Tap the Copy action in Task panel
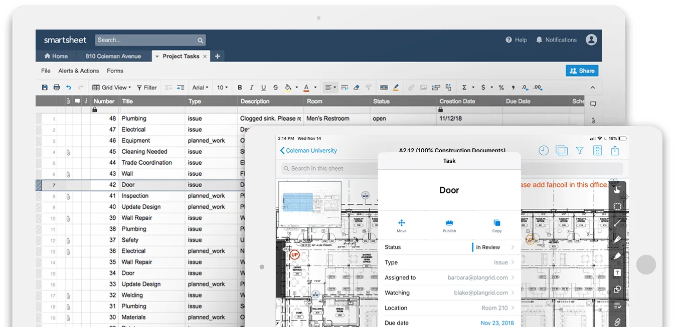 pos(497,226)
